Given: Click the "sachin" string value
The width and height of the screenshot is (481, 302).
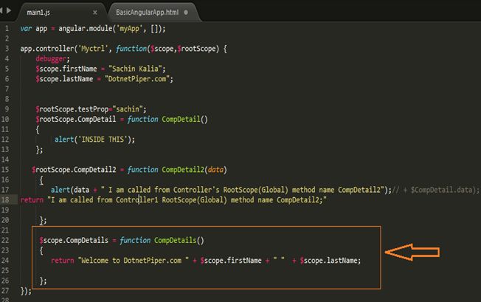Looking at the screenshot, I should click(128, 109).
